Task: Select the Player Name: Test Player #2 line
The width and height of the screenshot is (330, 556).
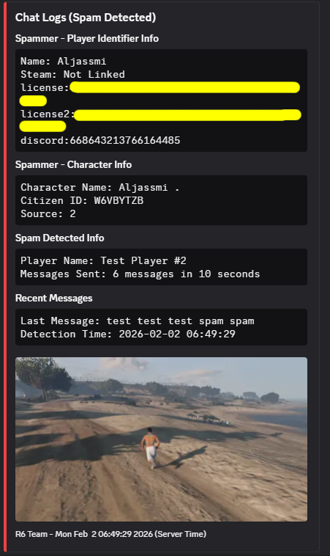Action: (x=103, y=260)
